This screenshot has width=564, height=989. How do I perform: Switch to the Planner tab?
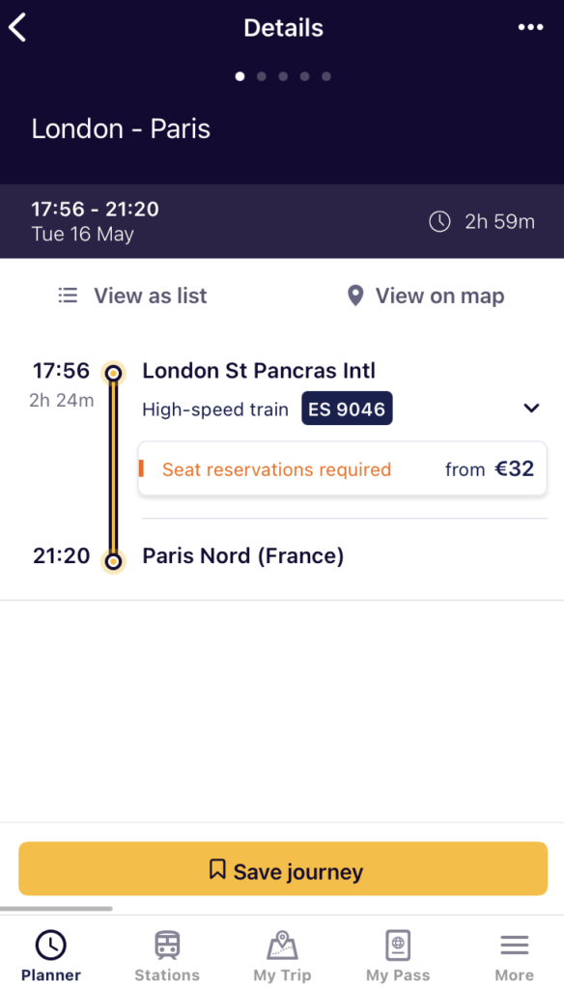click(x=51, y=956)
